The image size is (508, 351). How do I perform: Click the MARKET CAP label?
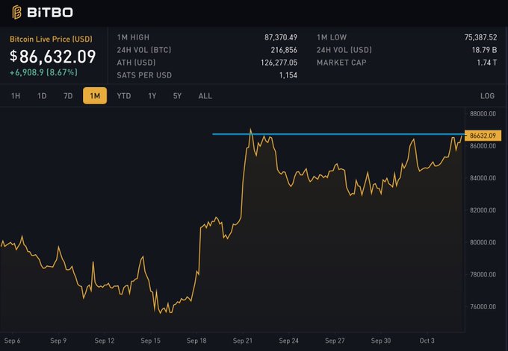tap(341, 63)
